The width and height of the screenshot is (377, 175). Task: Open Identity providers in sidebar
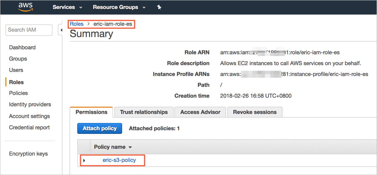tap(30, 105)
